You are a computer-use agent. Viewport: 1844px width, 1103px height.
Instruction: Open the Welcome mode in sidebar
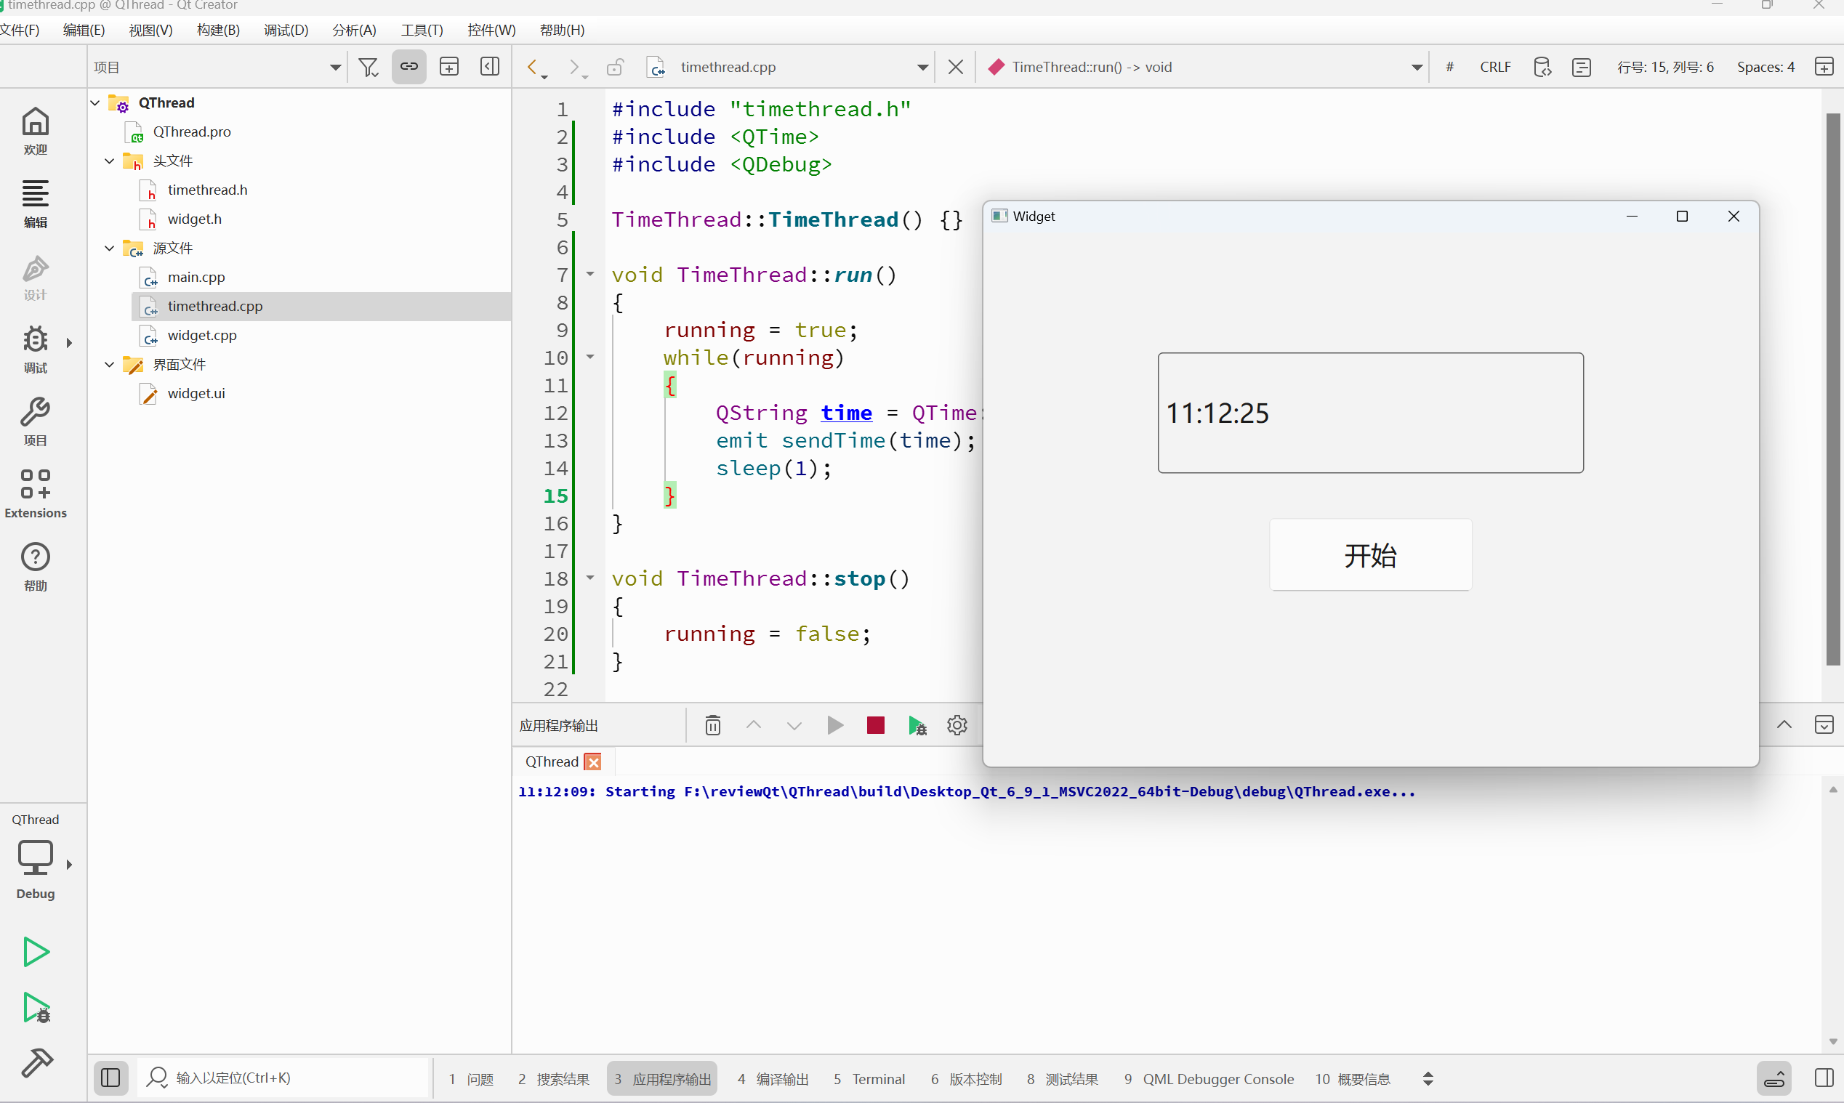[35, 131]
